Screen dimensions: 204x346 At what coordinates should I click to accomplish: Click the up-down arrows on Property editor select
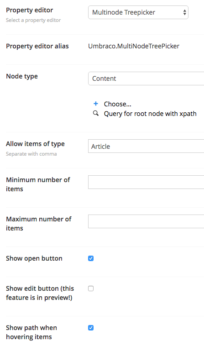coord(184,12)
